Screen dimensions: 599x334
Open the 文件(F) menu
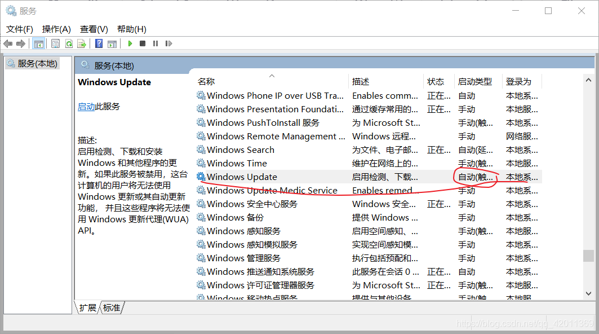20,29
